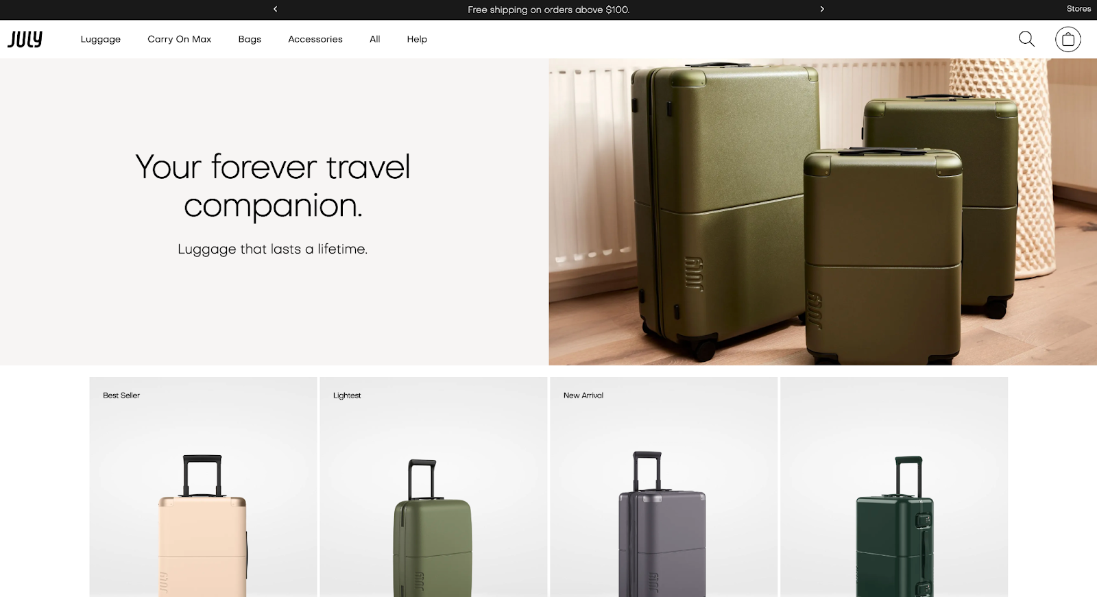This screenshot has width=1097, height=597.
Task: Open the Help menu item
Action: tap(417, 39)
